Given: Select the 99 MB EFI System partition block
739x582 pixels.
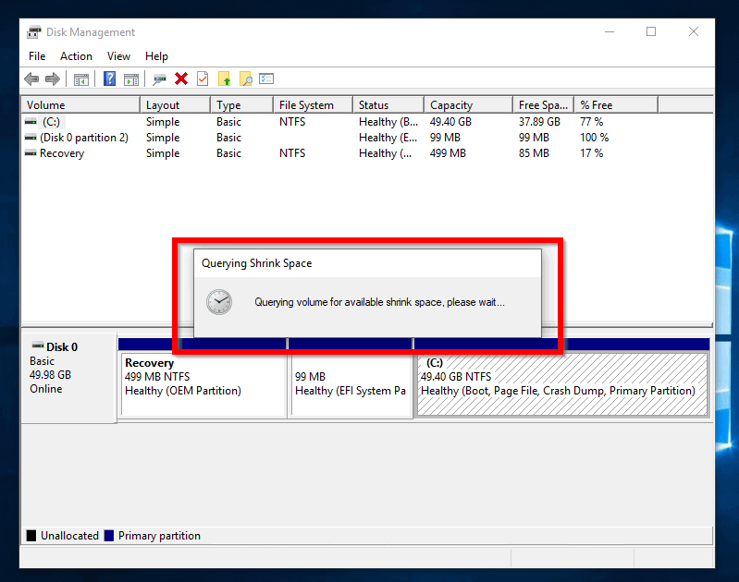Looking at the screenshot, I should pyautogui.click(x=350, y=383).
